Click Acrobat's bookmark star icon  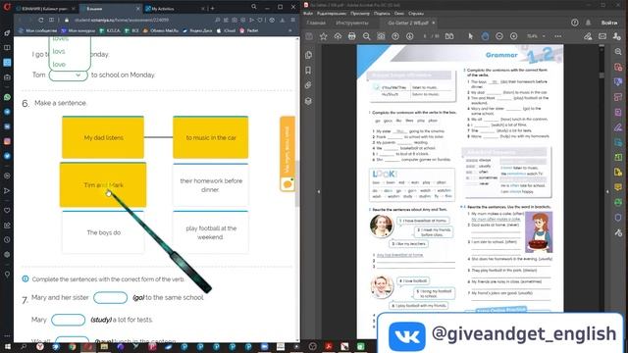[324, 36]
